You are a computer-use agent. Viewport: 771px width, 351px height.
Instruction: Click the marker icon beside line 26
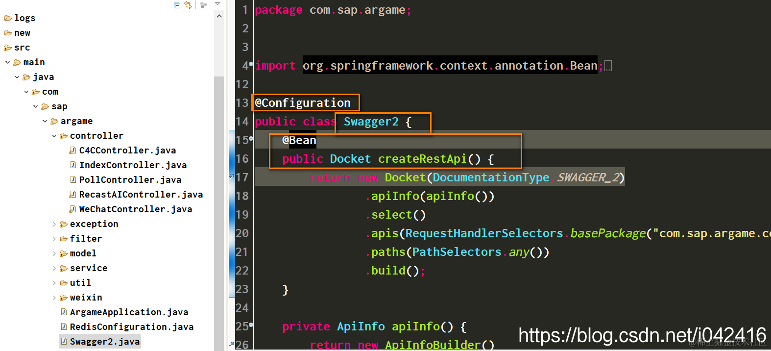[232, 344]
